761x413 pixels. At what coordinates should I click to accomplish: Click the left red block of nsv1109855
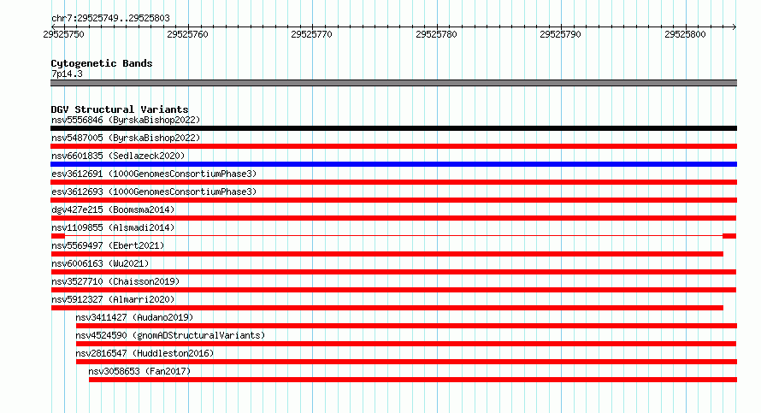[58, 236]
